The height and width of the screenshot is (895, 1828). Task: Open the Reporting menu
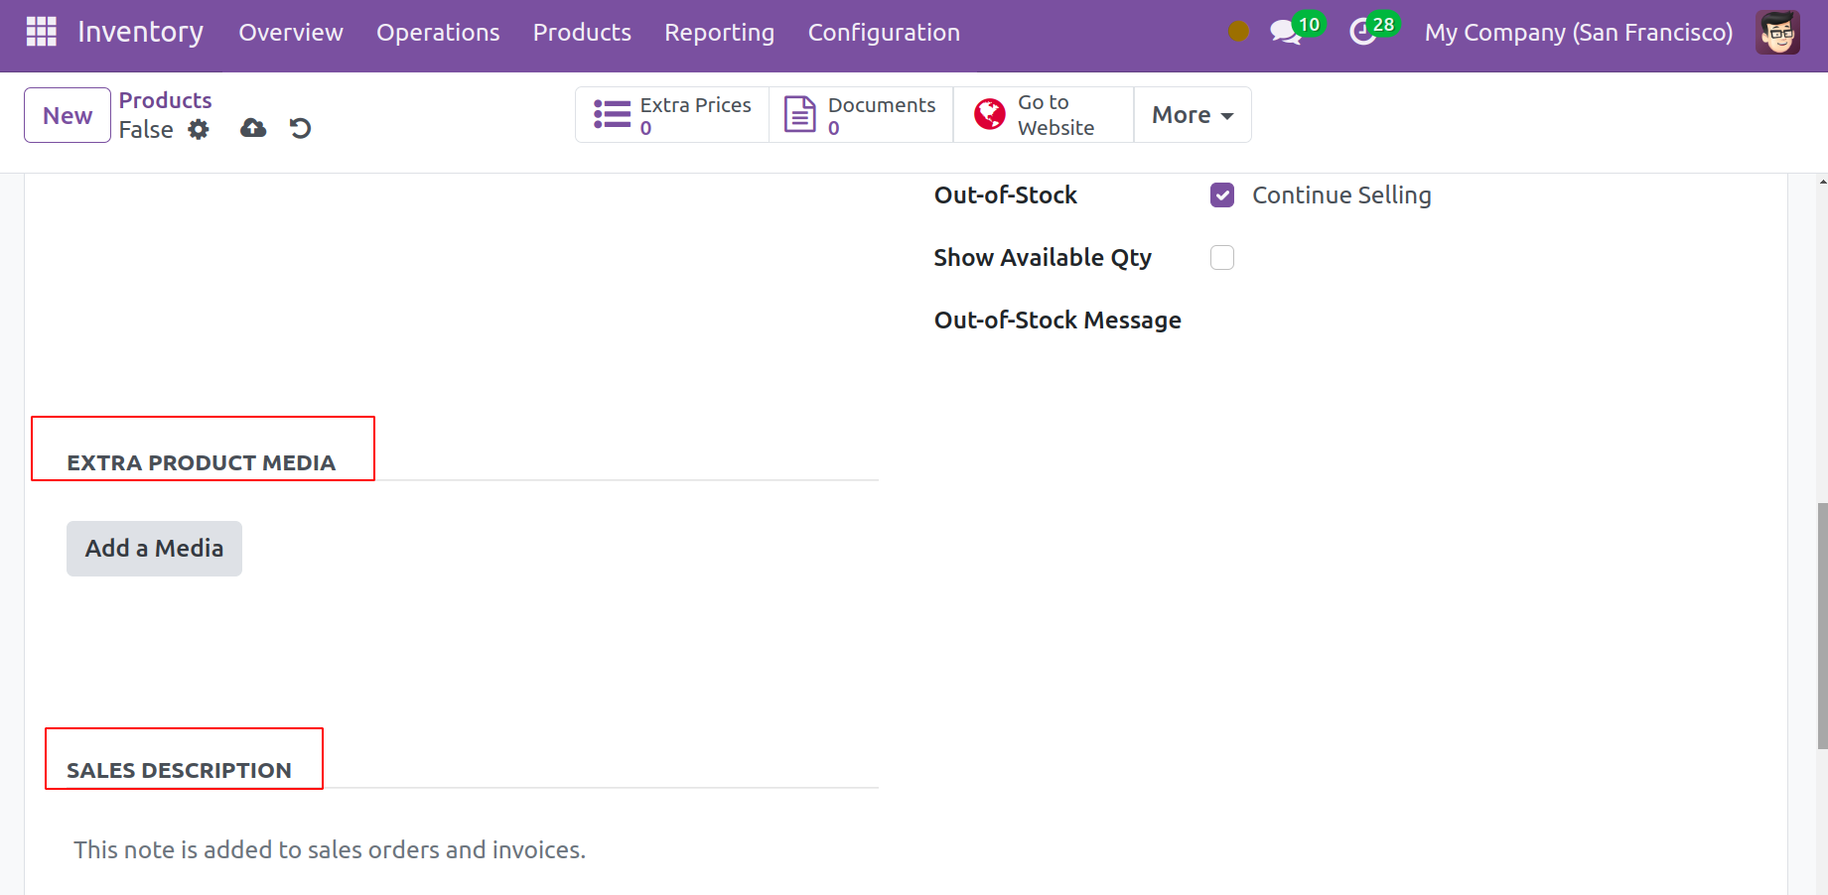click(719, 32)
